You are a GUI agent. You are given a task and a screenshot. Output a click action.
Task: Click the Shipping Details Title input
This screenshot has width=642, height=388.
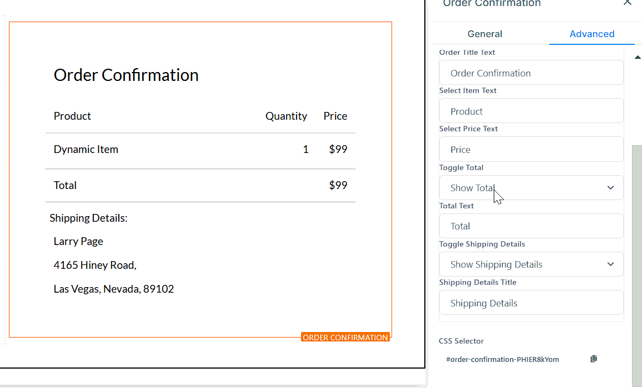point(531,303)
